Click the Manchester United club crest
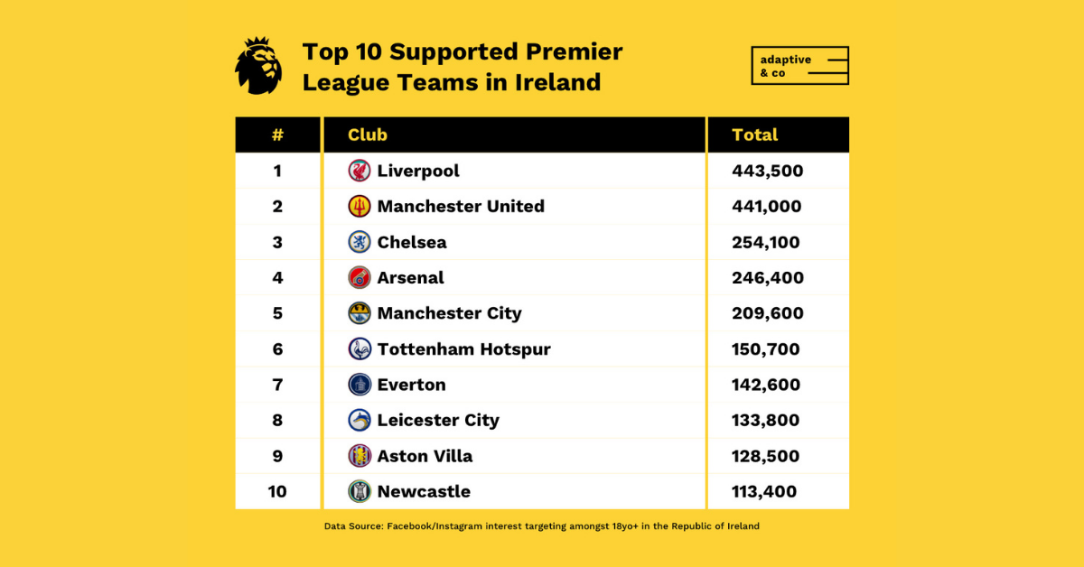 [x=360, y=206]
